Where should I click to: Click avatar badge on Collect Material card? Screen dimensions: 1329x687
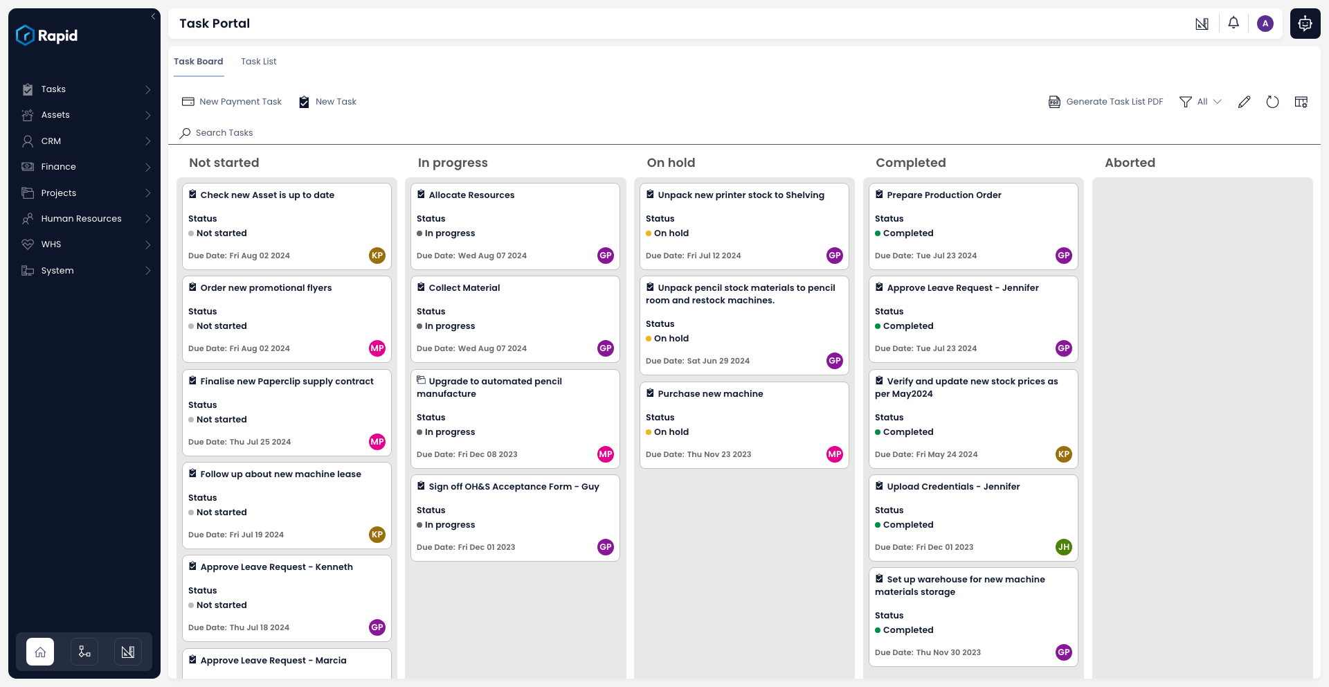(605, 348)
